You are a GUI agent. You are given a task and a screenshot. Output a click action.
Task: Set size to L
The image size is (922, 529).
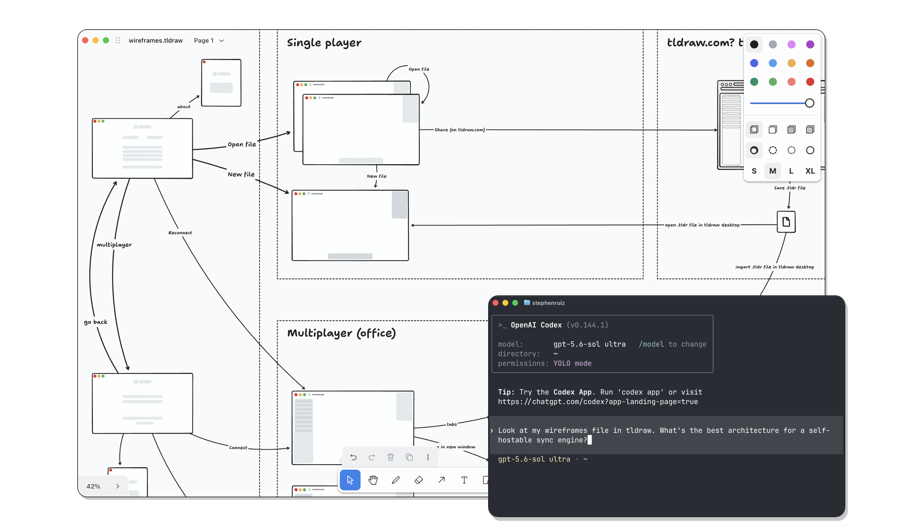pyautogui.click(x=791, y=171)
